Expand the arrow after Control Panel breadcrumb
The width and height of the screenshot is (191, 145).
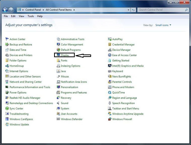coord(43,10)
